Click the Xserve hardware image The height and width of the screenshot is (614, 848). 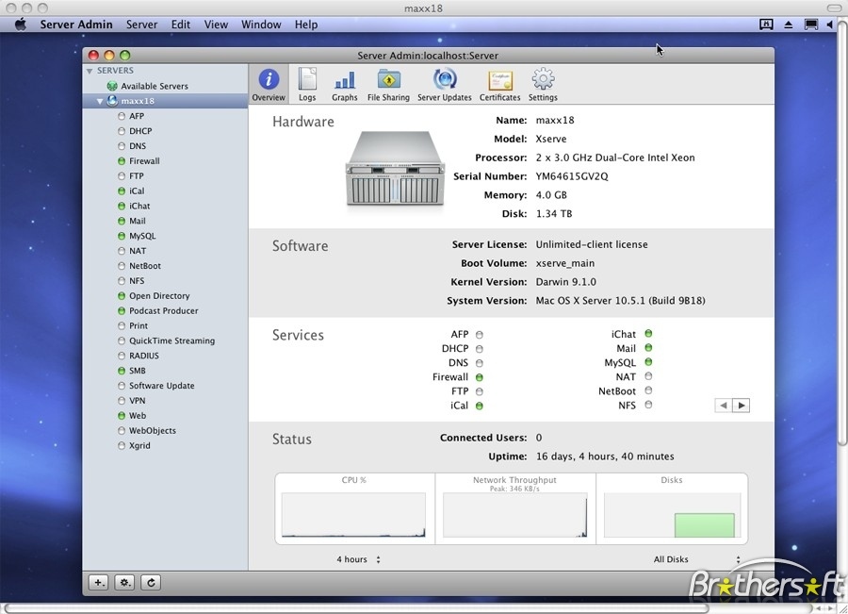tap(396, 169)
